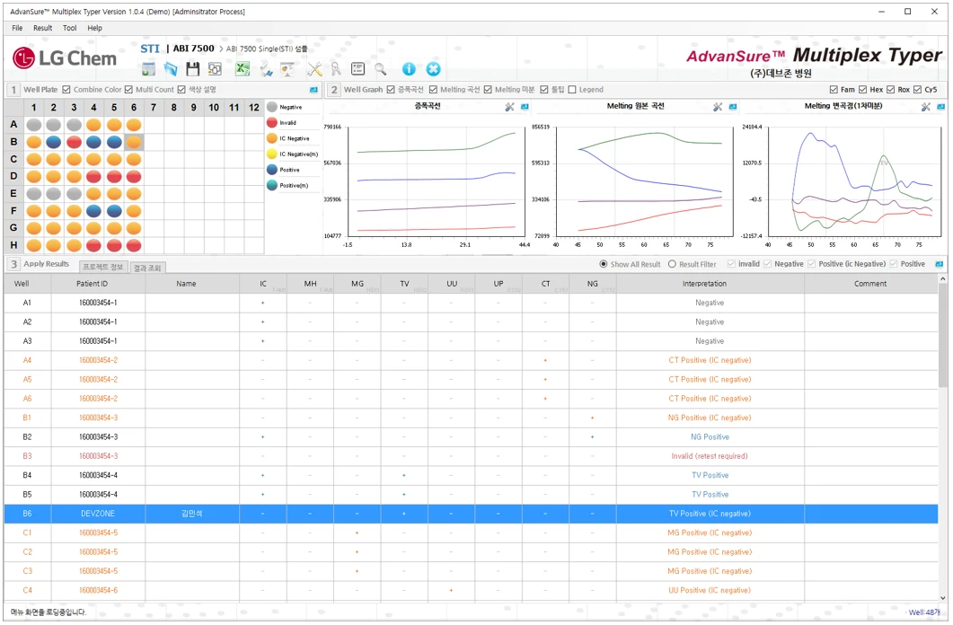Image resolution: width=953 pixels, height=625 pixels.
Task: Click the combine windows toolbar icon
Action: tap(215, 69)
